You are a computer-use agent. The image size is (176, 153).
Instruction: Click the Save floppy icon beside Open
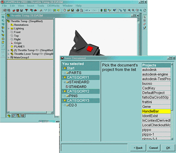coord(72,10)
